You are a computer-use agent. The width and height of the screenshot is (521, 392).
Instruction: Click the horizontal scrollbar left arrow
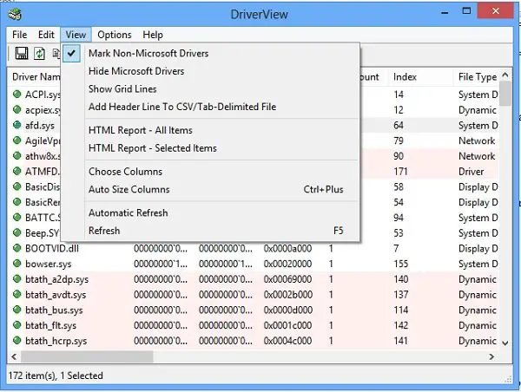(14, 356)
